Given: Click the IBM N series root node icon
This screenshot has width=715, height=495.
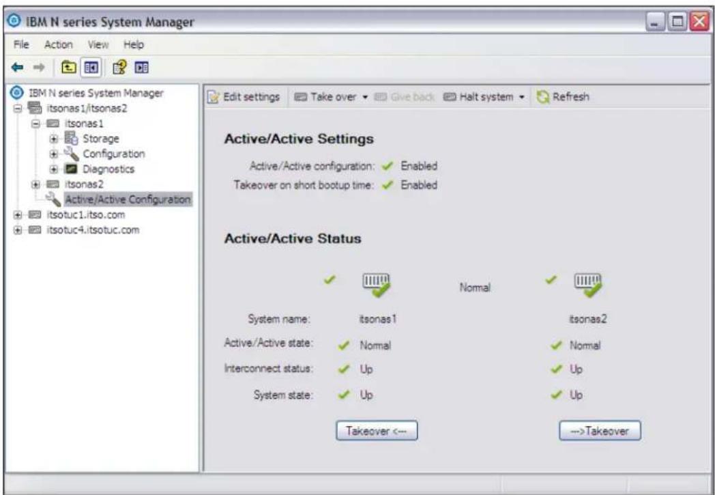Looking at the screenshot, I should (17, 93).
